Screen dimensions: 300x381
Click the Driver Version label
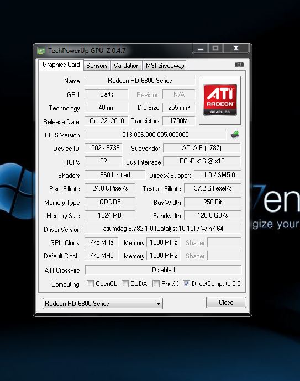tap(62, 229)
